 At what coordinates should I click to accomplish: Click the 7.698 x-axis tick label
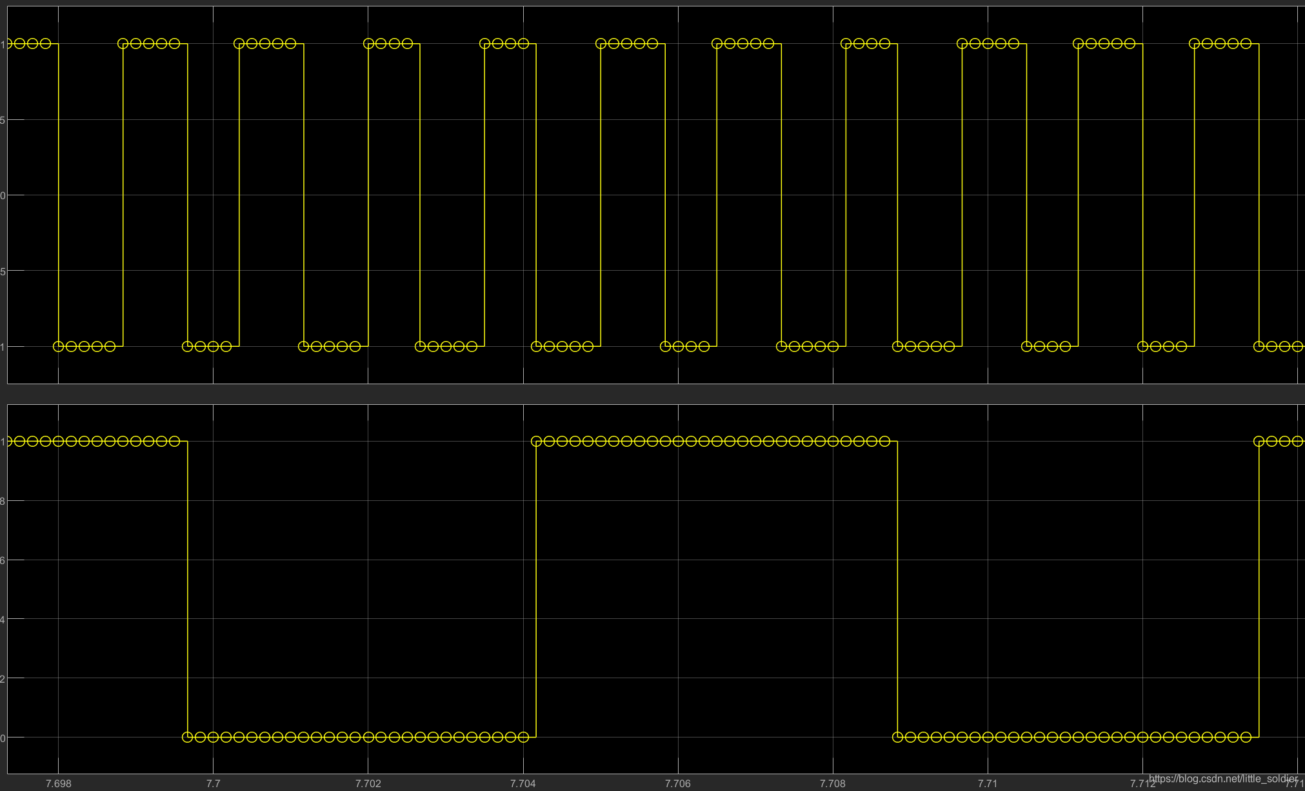pos(58,783)
